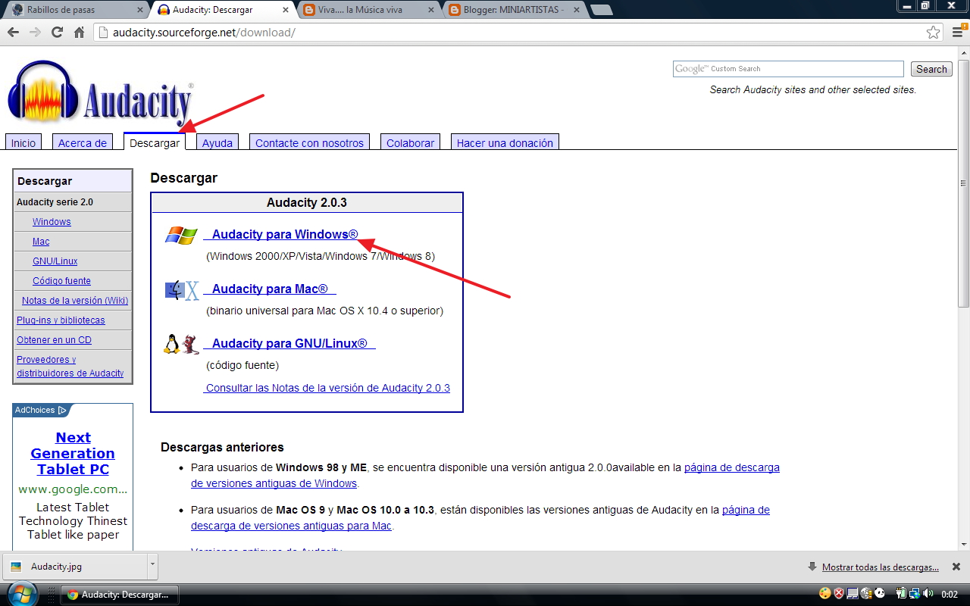Viewport: 970px width, 606px height.
Task: Open Proveedores y distribuidores de Audacity link
Action: [x=70, y=367]
